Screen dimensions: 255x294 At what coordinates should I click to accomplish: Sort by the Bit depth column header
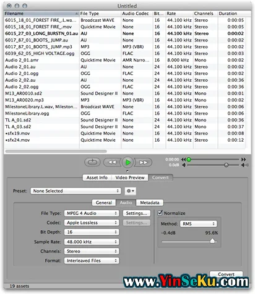(x=159, y=14)
